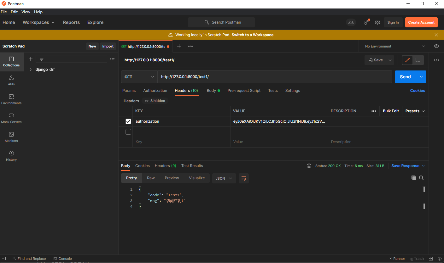Click the network globe icon near Status
This screenshot has width=444, height=263.
click(x=309, y=166)
